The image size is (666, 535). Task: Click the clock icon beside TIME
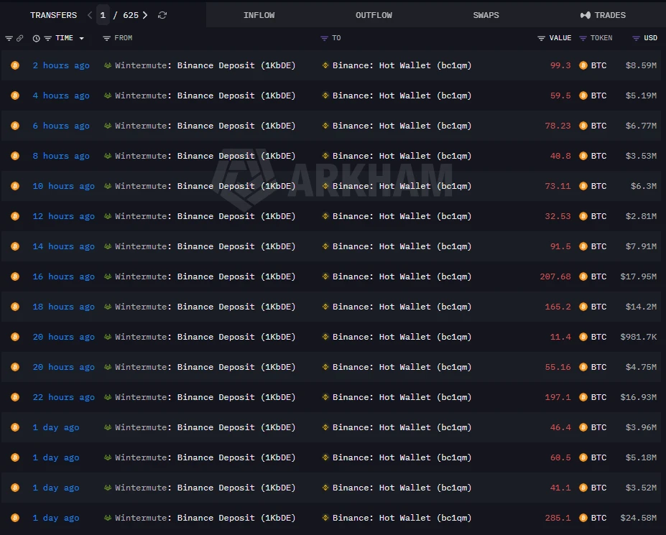point(37,38)
